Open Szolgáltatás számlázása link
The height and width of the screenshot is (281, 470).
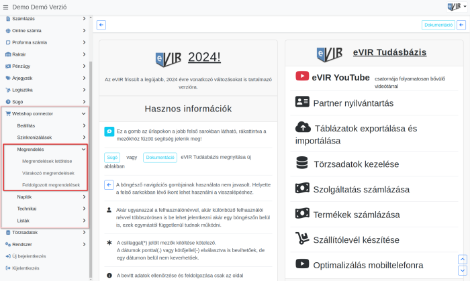361,189
